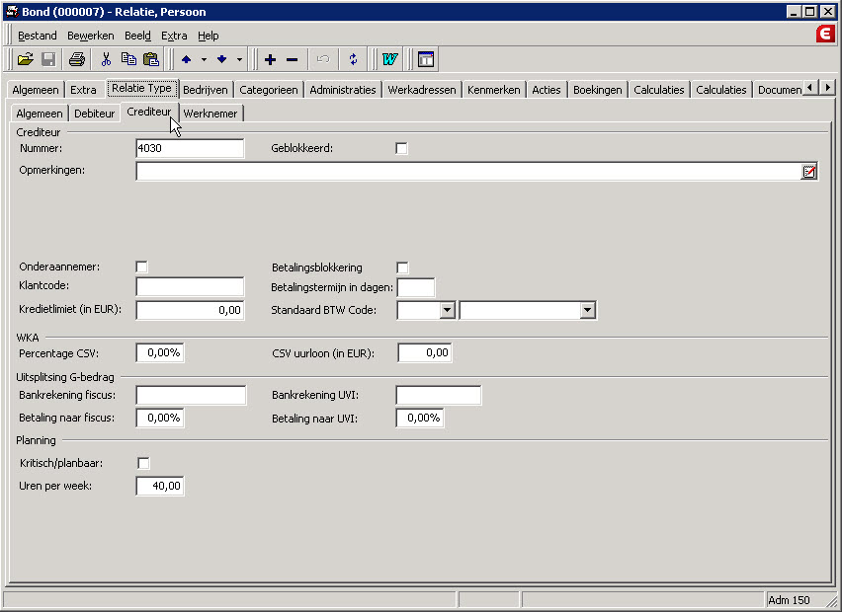Open the Bewerken menu

click(90, 36)
